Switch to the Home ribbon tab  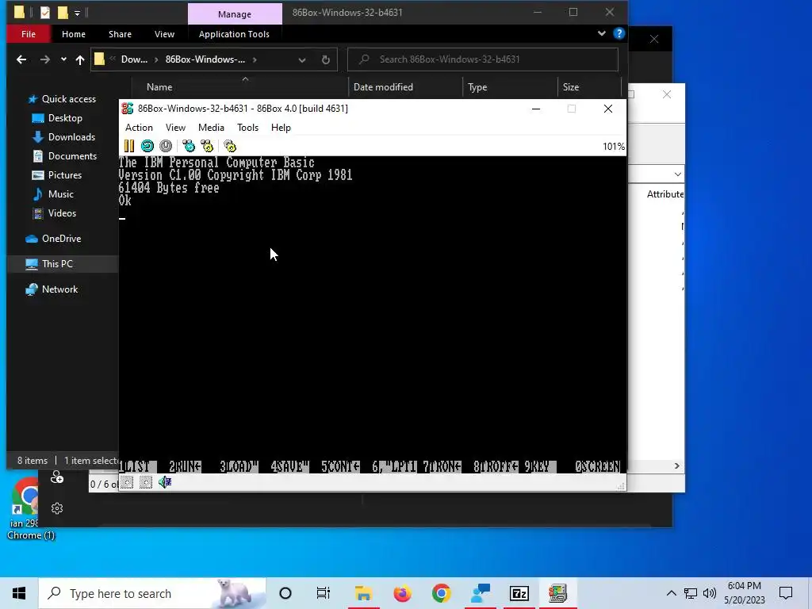point(74,34)
